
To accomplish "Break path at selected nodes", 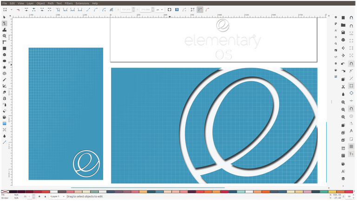I will tap(33, 10).
